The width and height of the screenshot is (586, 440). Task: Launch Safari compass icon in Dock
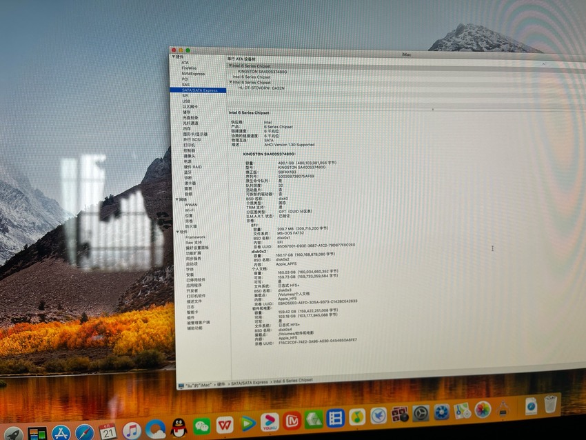click(85, 432)
